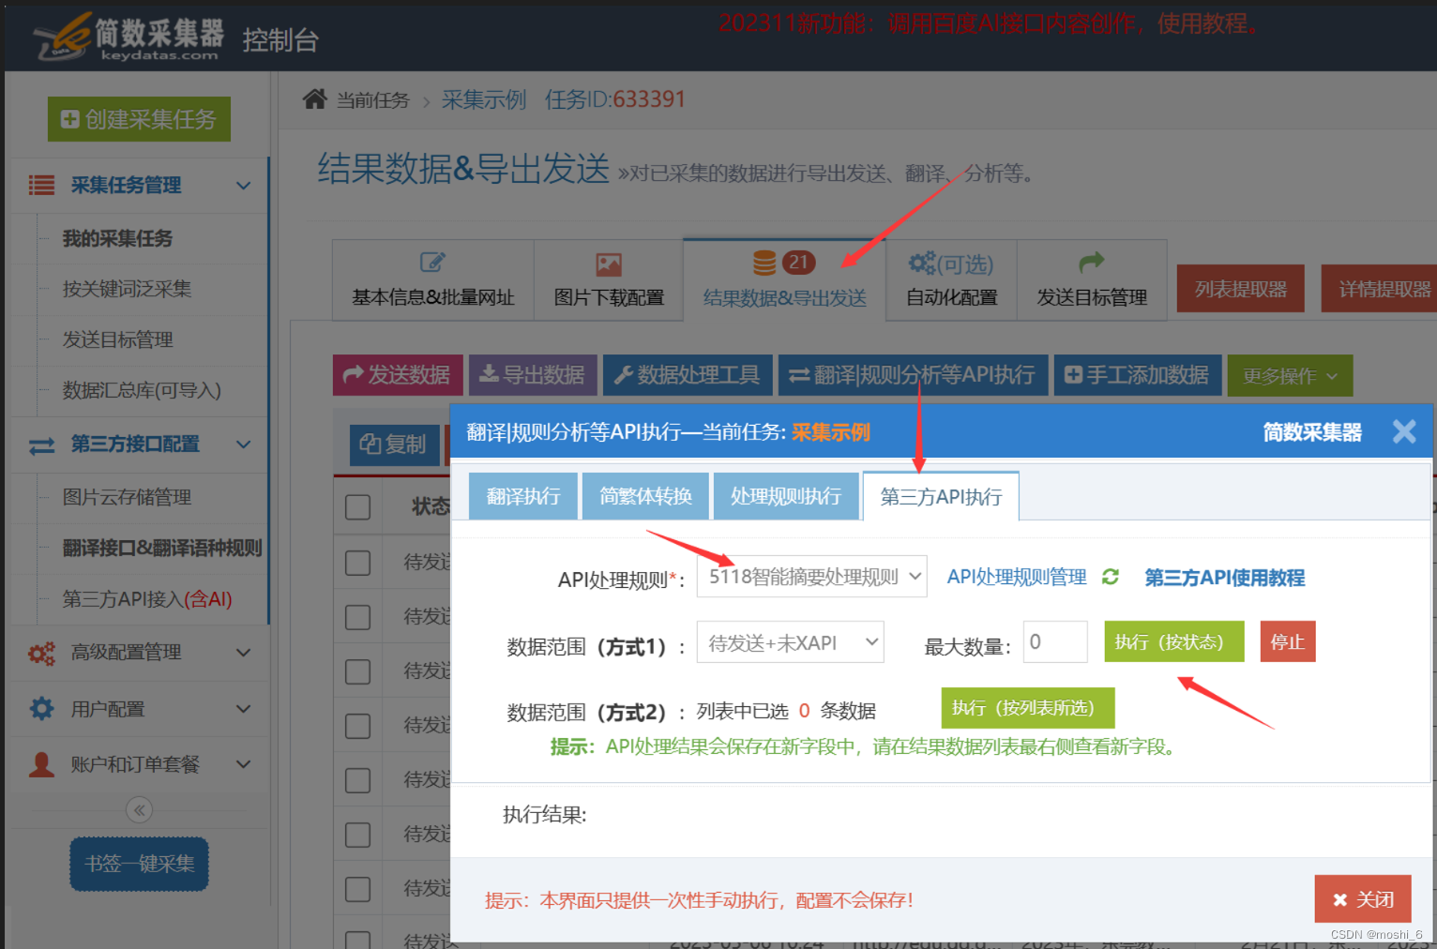
Task: Open the API处理规则管理 link
Action: click(1017, 577)
